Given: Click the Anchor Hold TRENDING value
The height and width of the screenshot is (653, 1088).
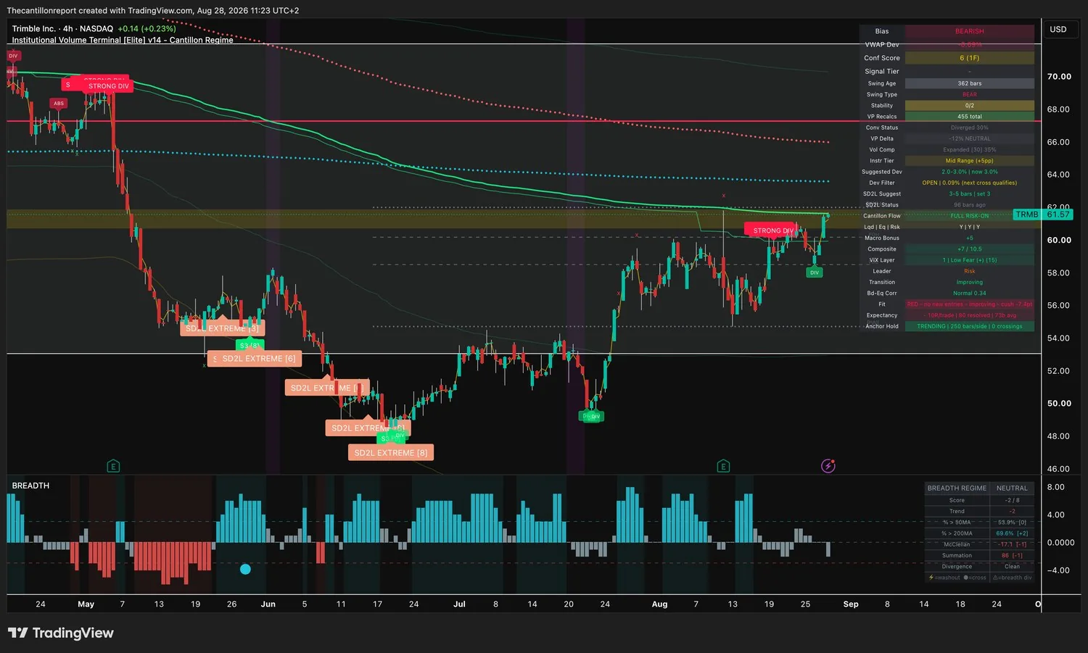Looking at the screenshot, I should click(x=970, y=326).
